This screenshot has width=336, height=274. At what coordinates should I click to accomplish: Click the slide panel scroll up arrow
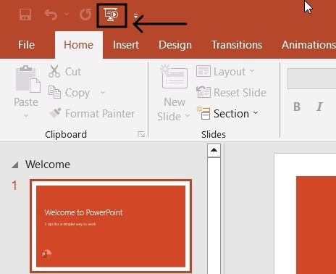tap(214, 150)
